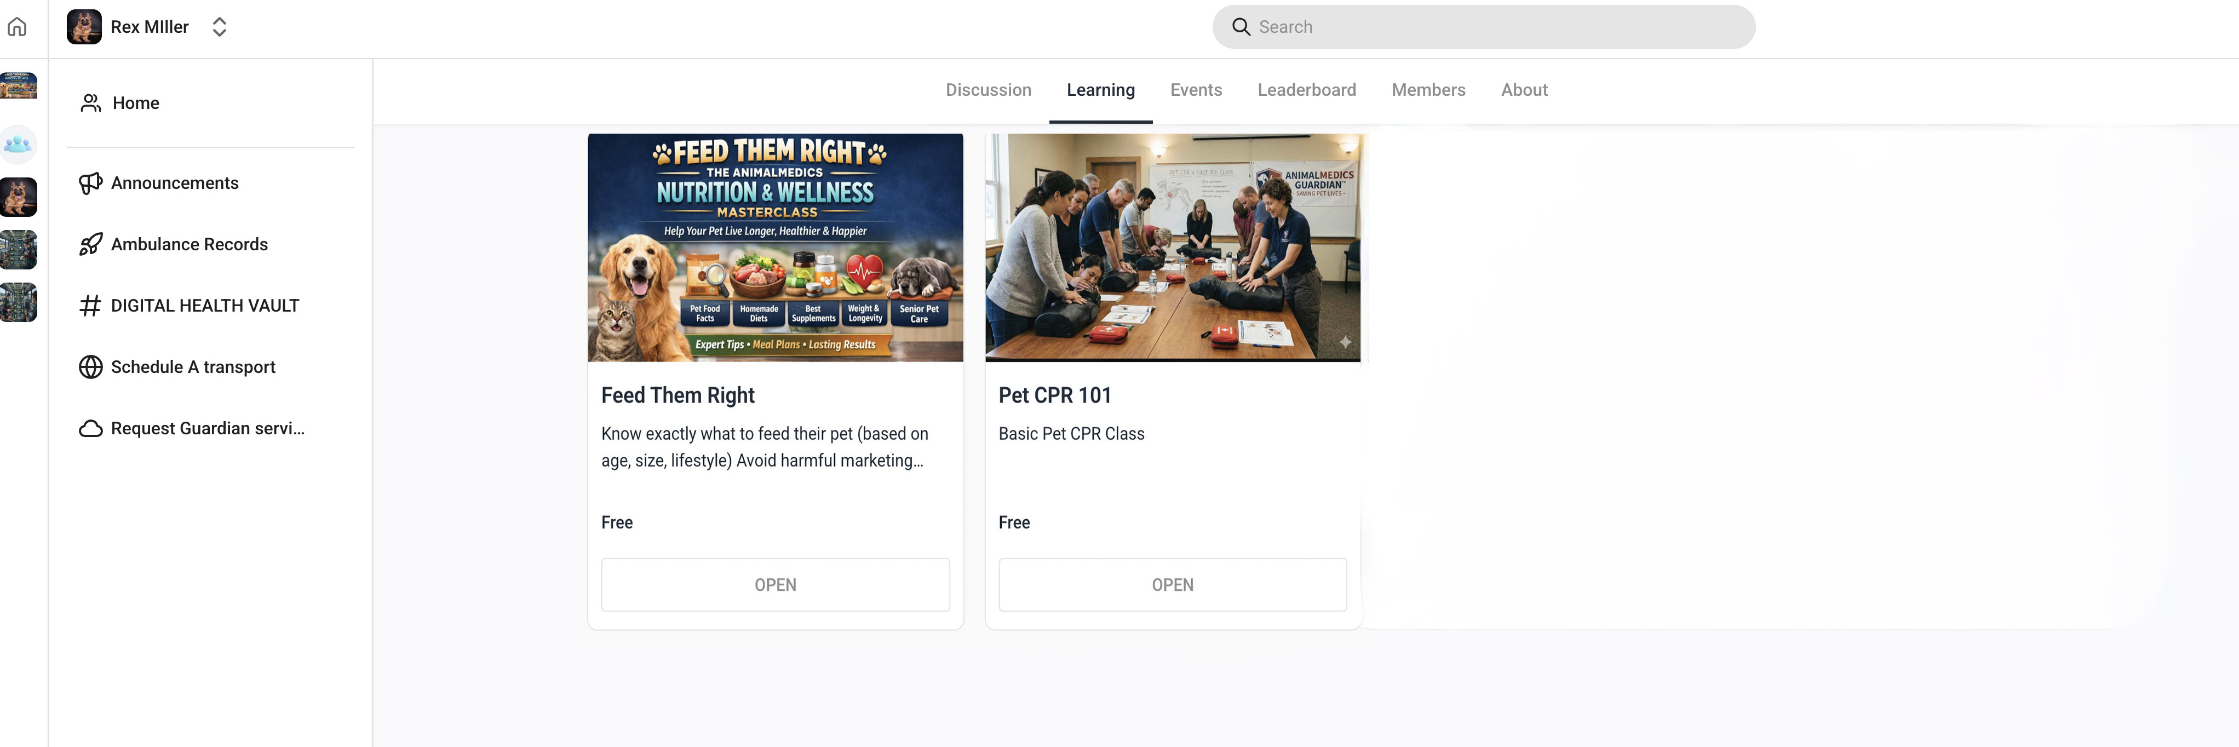Screen dimensions: 2239x747
Task: Expand the Rex Miller account switcher chevrons
Action: 220,27
